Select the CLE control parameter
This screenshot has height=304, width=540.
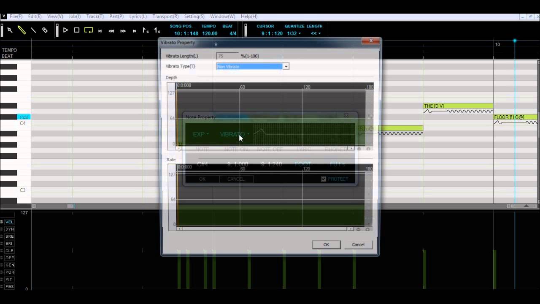click(9, 251)
